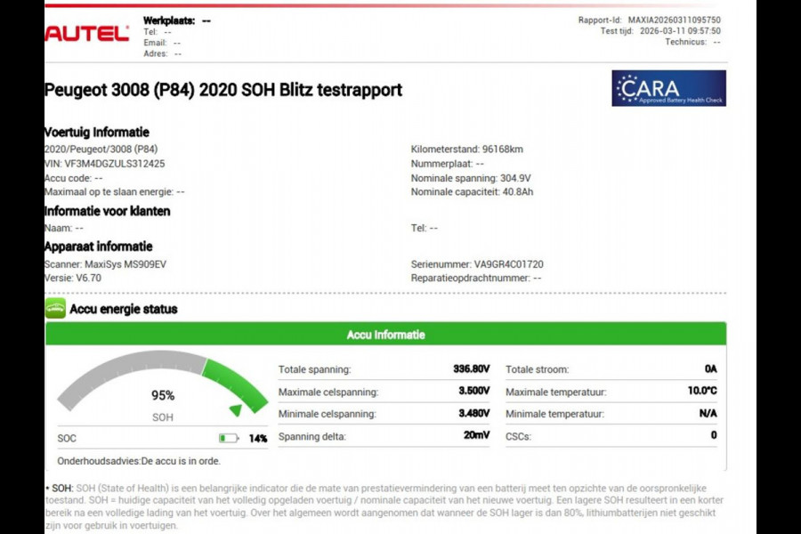Click the SOC 14% value
The image size is (801, 534).
coord(258,439)
